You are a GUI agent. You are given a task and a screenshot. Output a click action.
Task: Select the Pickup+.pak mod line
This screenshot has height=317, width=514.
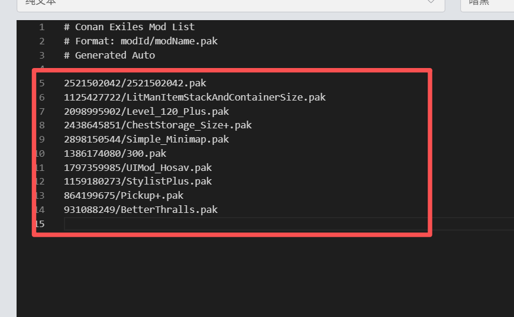[x=124, y=196]
